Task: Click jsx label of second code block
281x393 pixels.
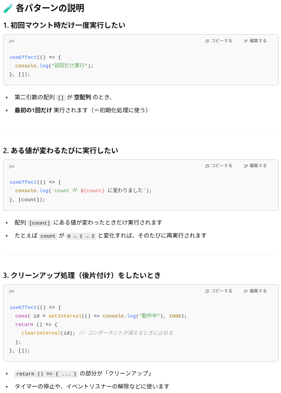Action: [12, 166]
